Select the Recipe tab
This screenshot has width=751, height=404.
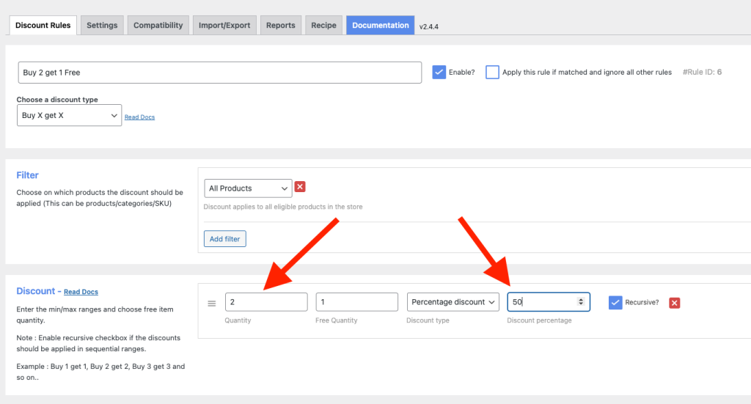coord(323,25)
